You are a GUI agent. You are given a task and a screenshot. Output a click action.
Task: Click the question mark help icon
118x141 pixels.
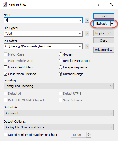coord(98,4)
